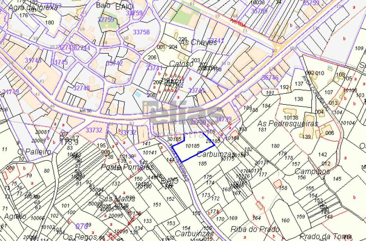
Task: Click the blue-outlined parcel 10185
Action: (192, 146)
